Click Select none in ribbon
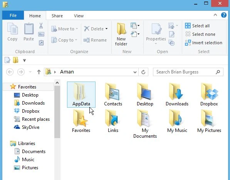The width and height of the screenshot is (230, 180). (200, 34)
